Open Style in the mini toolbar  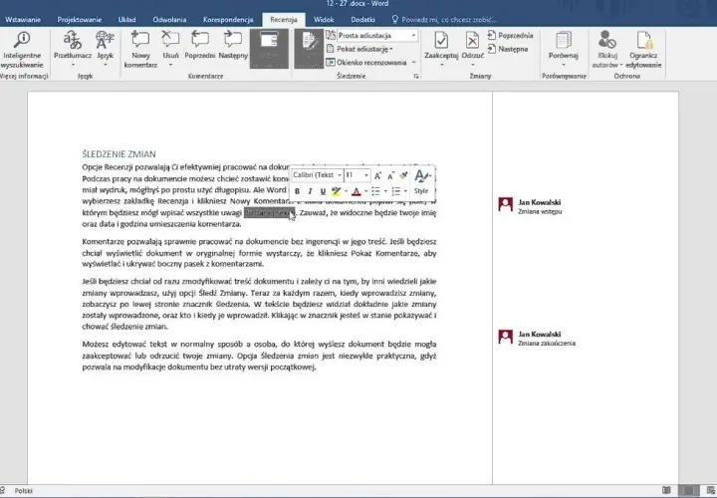pos(421,181)
